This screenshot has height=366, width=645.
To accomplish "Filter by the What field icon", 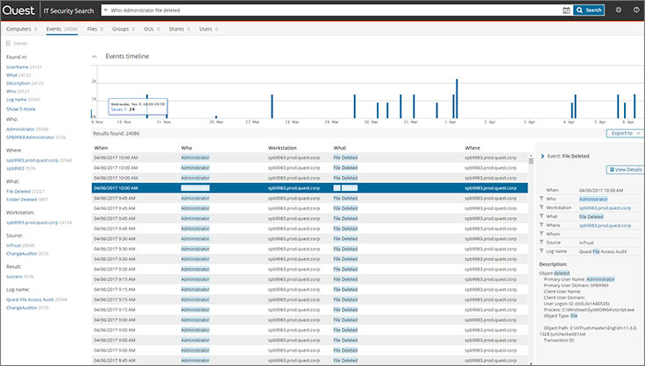I will click(542, 216).
